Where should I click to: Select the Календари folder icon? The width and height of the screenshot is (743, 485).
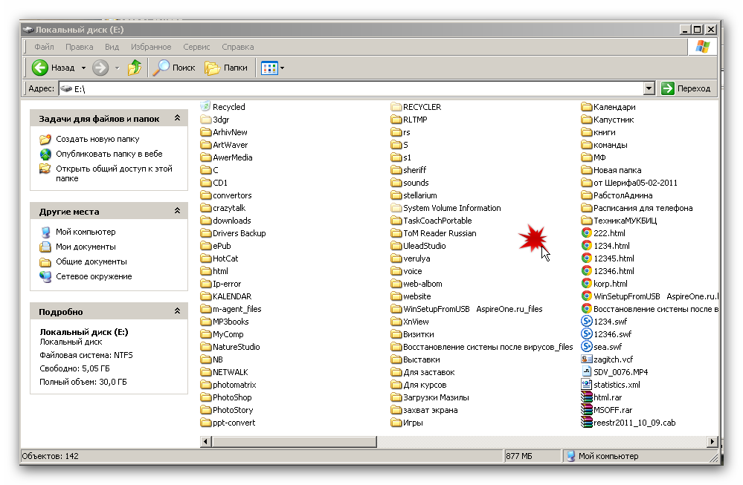click(x=587, y=107)
